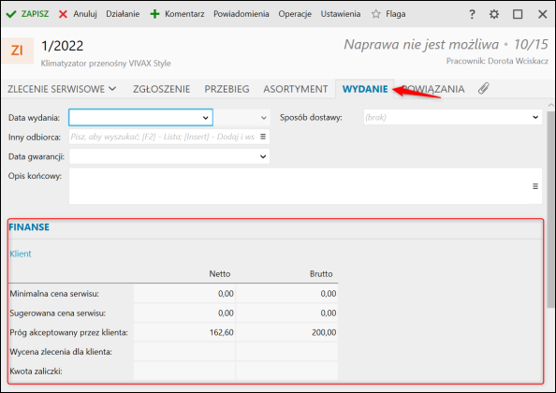The height and width of the screenshot is (393, 556).
Task: Click the Klient link in Finanse
Action: [x=21, y=254]
